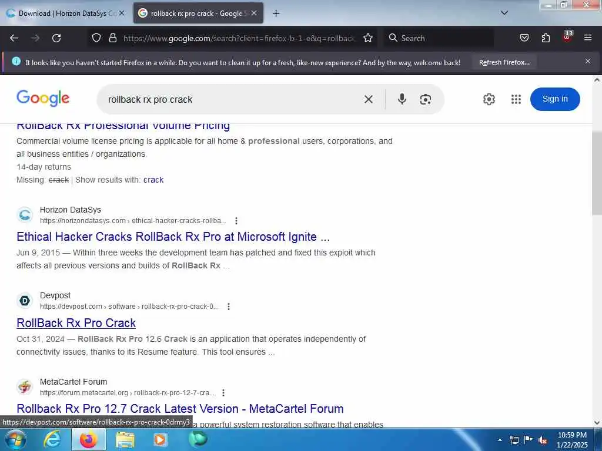Go back to the previous page
This screenshot has width=602, height=451.
[x=14, y=38]
